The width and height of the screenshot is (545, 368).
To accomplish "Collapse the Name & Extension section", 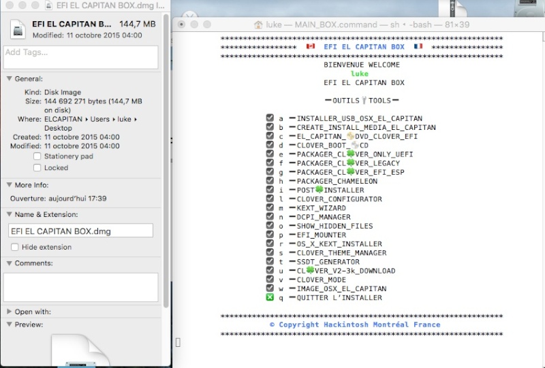I will [10, 214].
